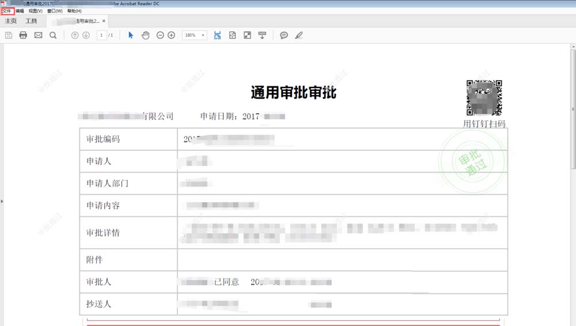Click the 附件 row label

coord(94,260)
